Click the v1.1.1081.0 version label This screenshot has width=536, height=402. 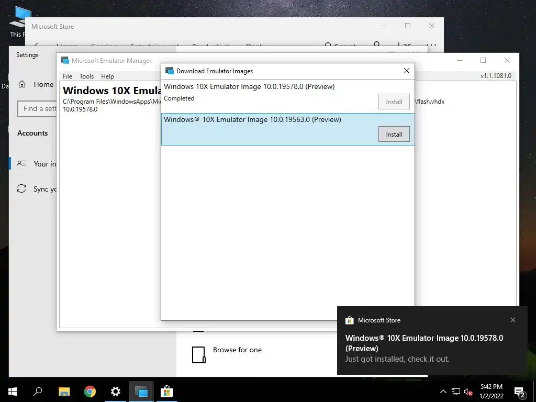tap(496, 76)
